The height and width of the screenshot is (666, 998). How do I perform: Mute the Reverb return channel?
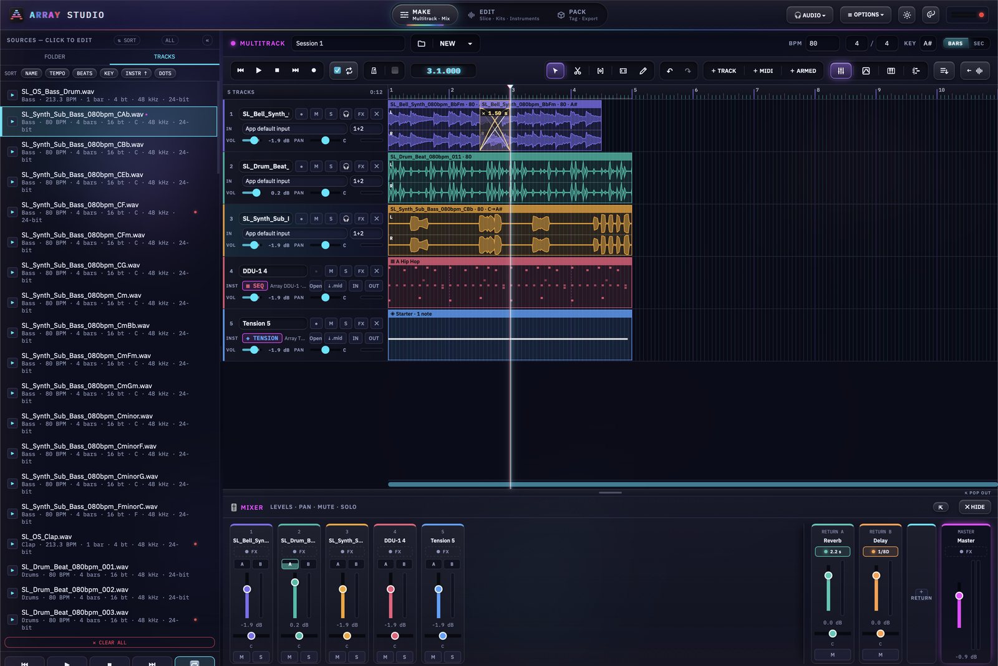pos(832,655)
